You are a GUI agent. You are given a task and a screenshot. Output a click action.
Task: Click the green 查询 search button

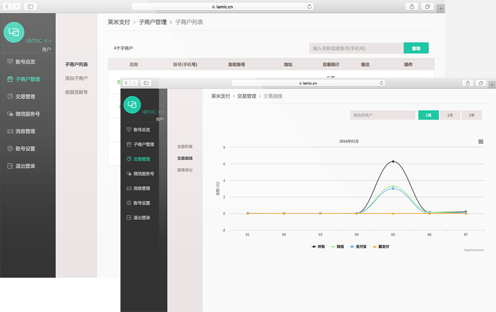click(416, 48)
